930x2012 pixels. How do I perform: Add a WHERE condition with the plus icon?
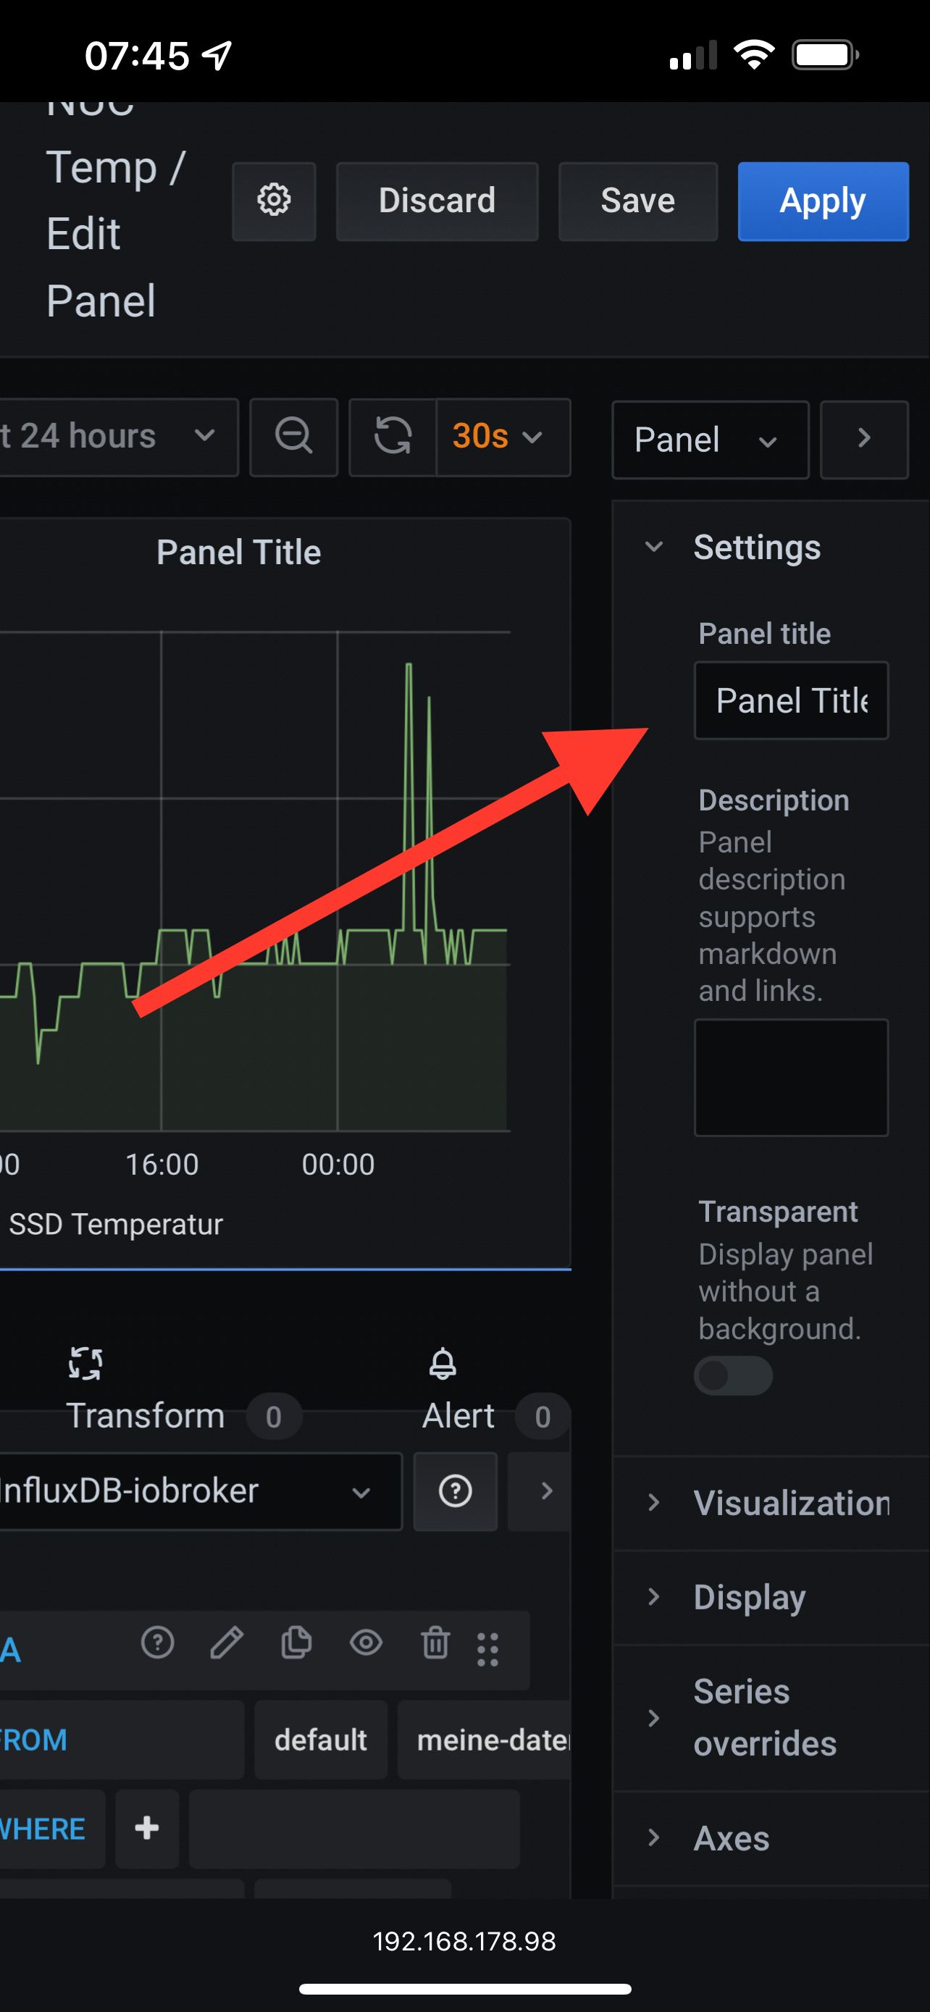click(147, 1827)
